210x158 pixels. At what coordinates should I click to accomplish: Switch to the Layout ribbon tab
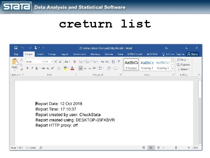point(64,54)
